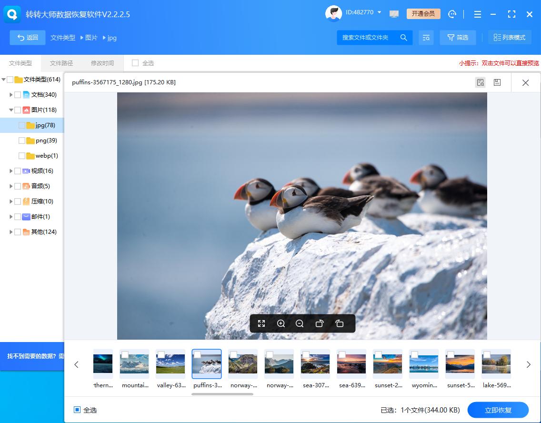Click the customer service headset icon
Viewport: 541px width, 423px height.
[452, 14]
